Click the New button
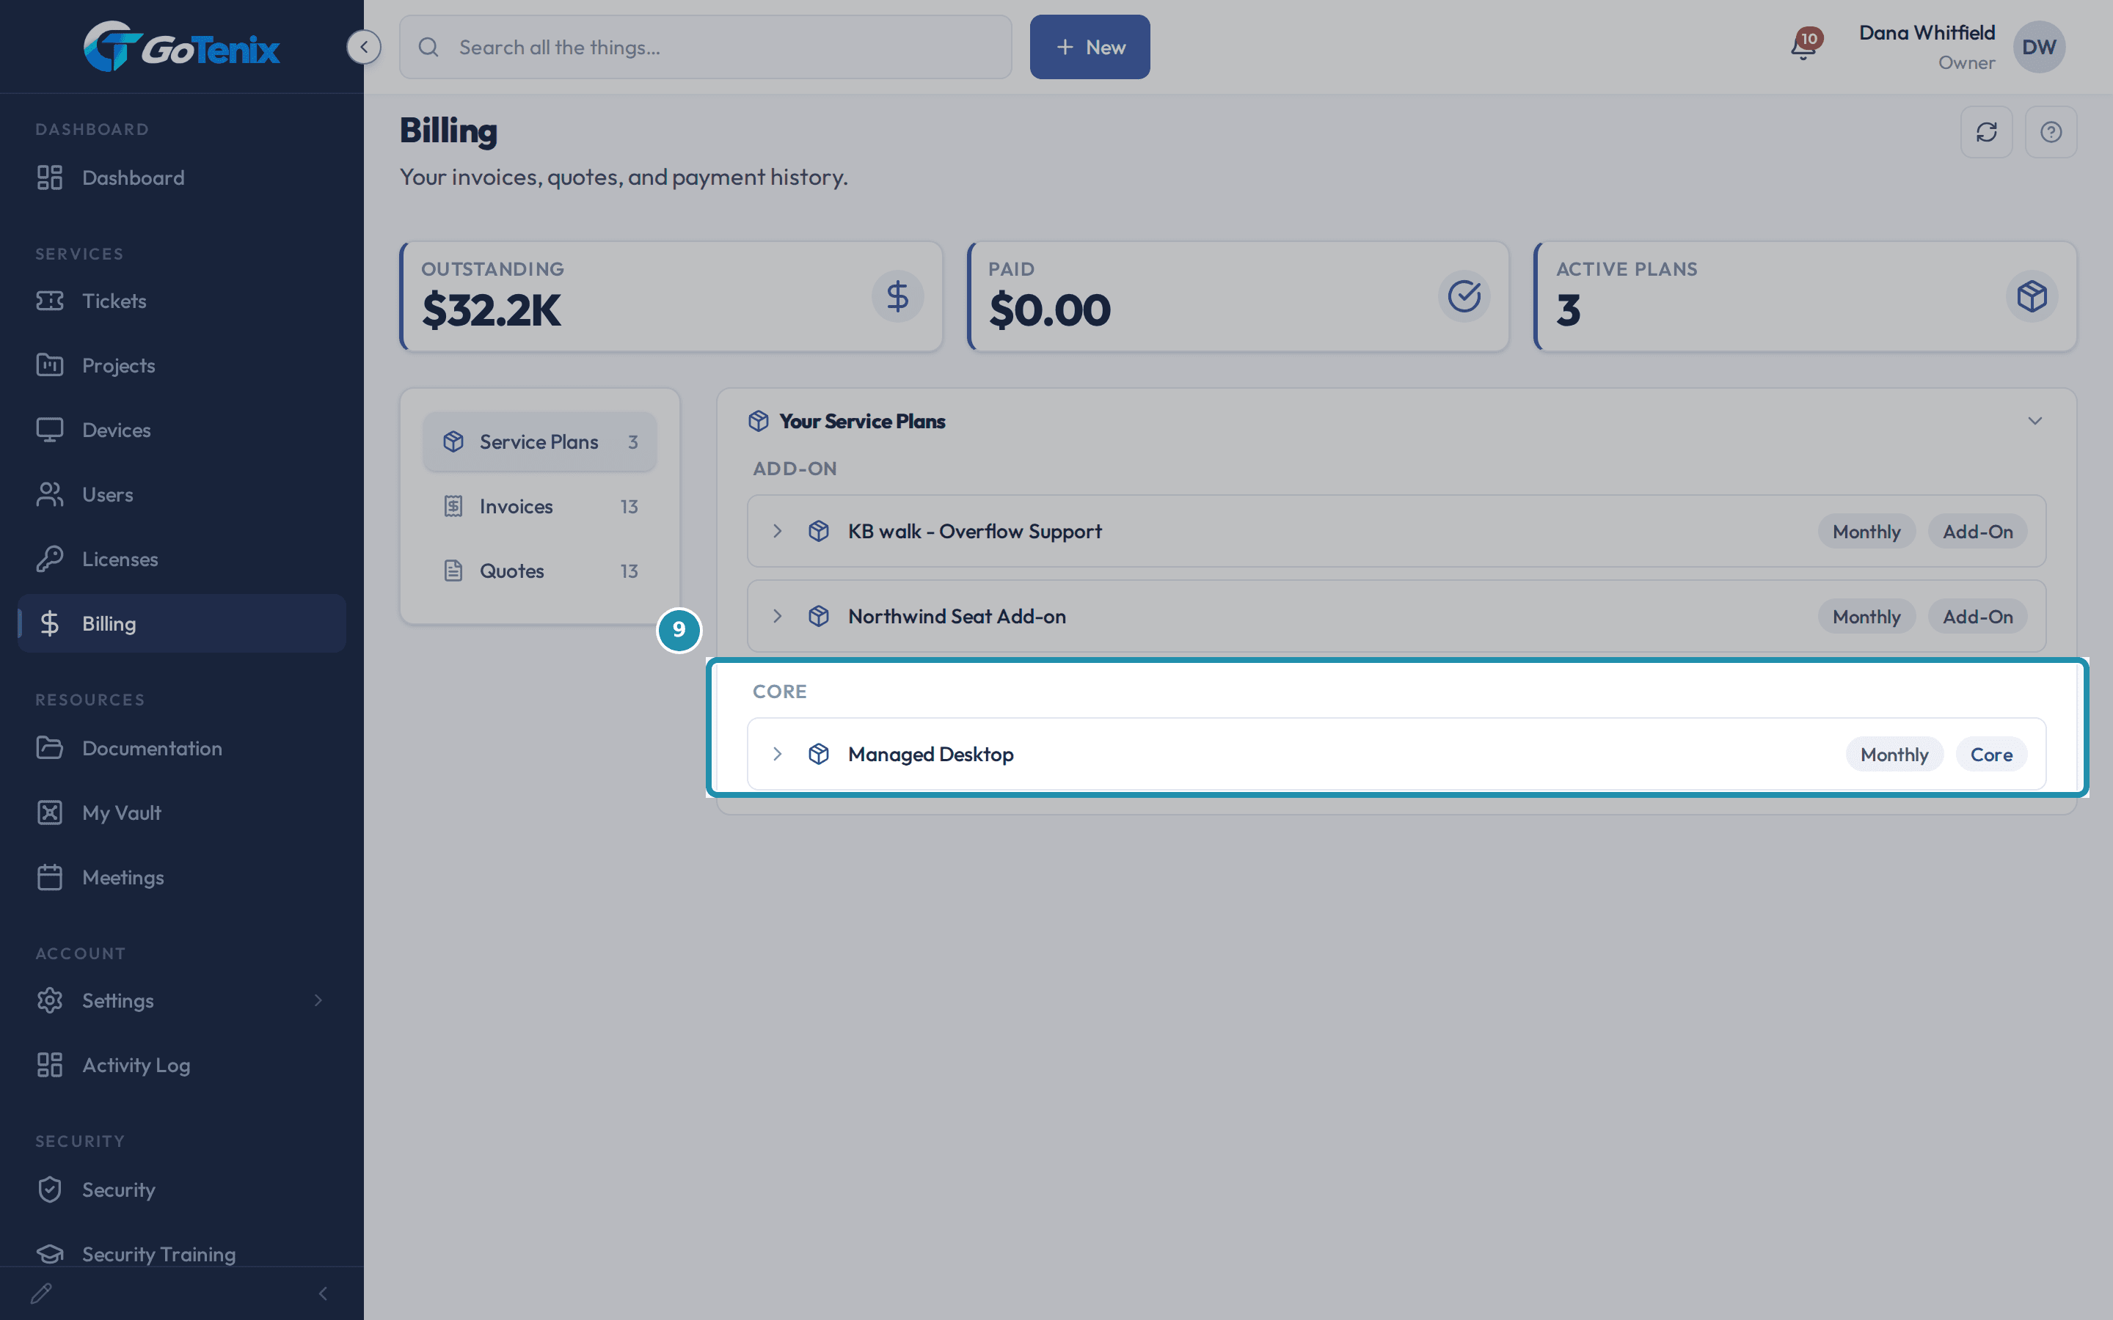This screenshot has height=1320, width=2113. click(1090, 47)
